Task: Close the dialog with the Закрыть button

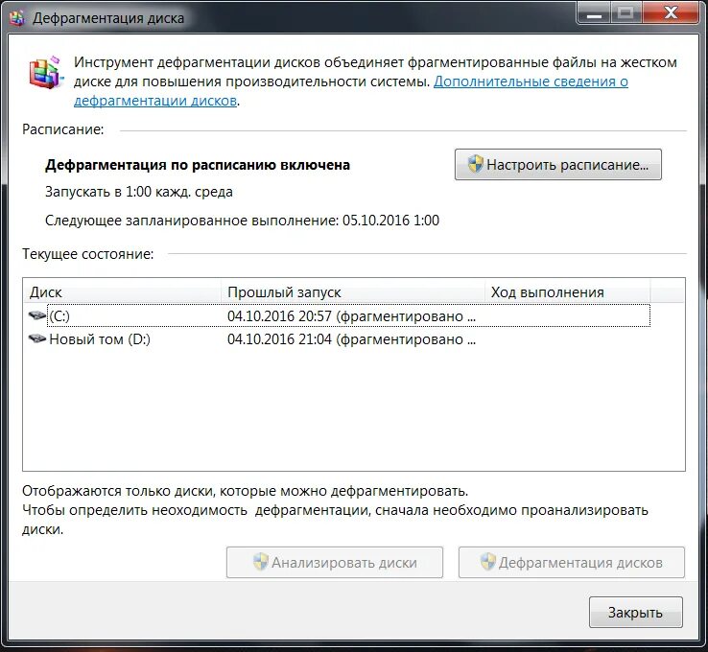Action: (x=635, y=613)
